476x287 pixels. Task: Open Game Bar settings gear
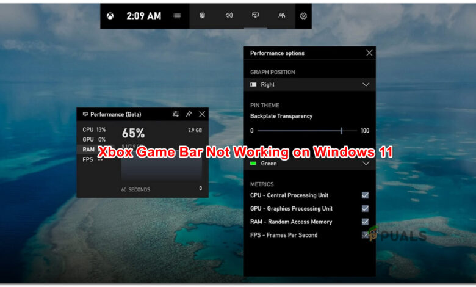[303, 16]
